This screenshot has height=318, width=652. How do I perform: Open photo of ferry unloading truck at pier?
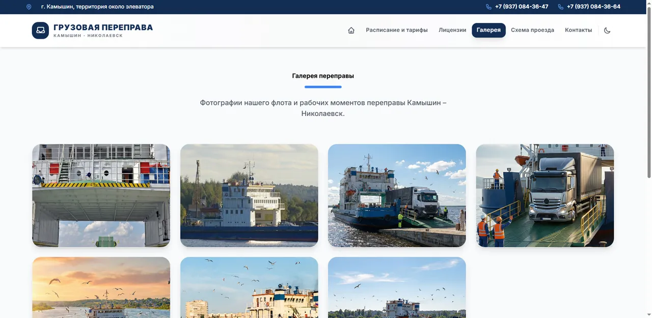pos(397,195)
